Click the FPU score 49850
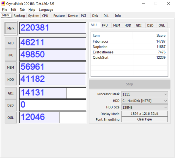The image size is (175, 158). 53,55
